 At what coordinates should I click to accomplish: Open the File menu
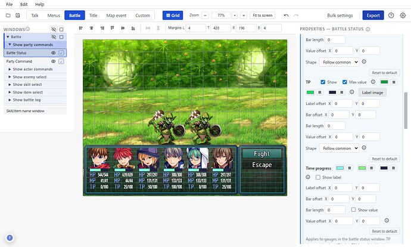[9, 4]
